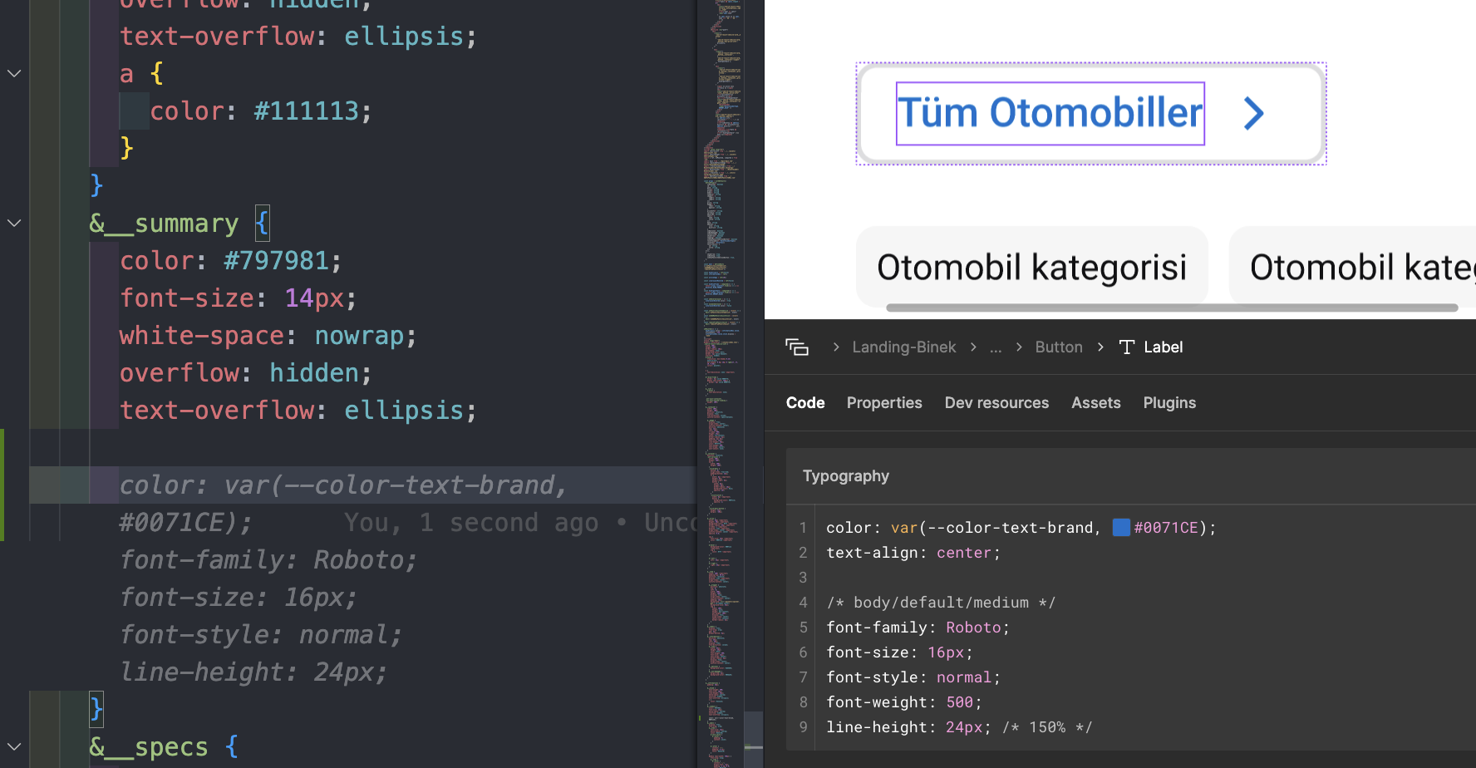Click the '/* body/default/medium */' comment
This screenshot has width=1476, height=768.
coord(941,603)
